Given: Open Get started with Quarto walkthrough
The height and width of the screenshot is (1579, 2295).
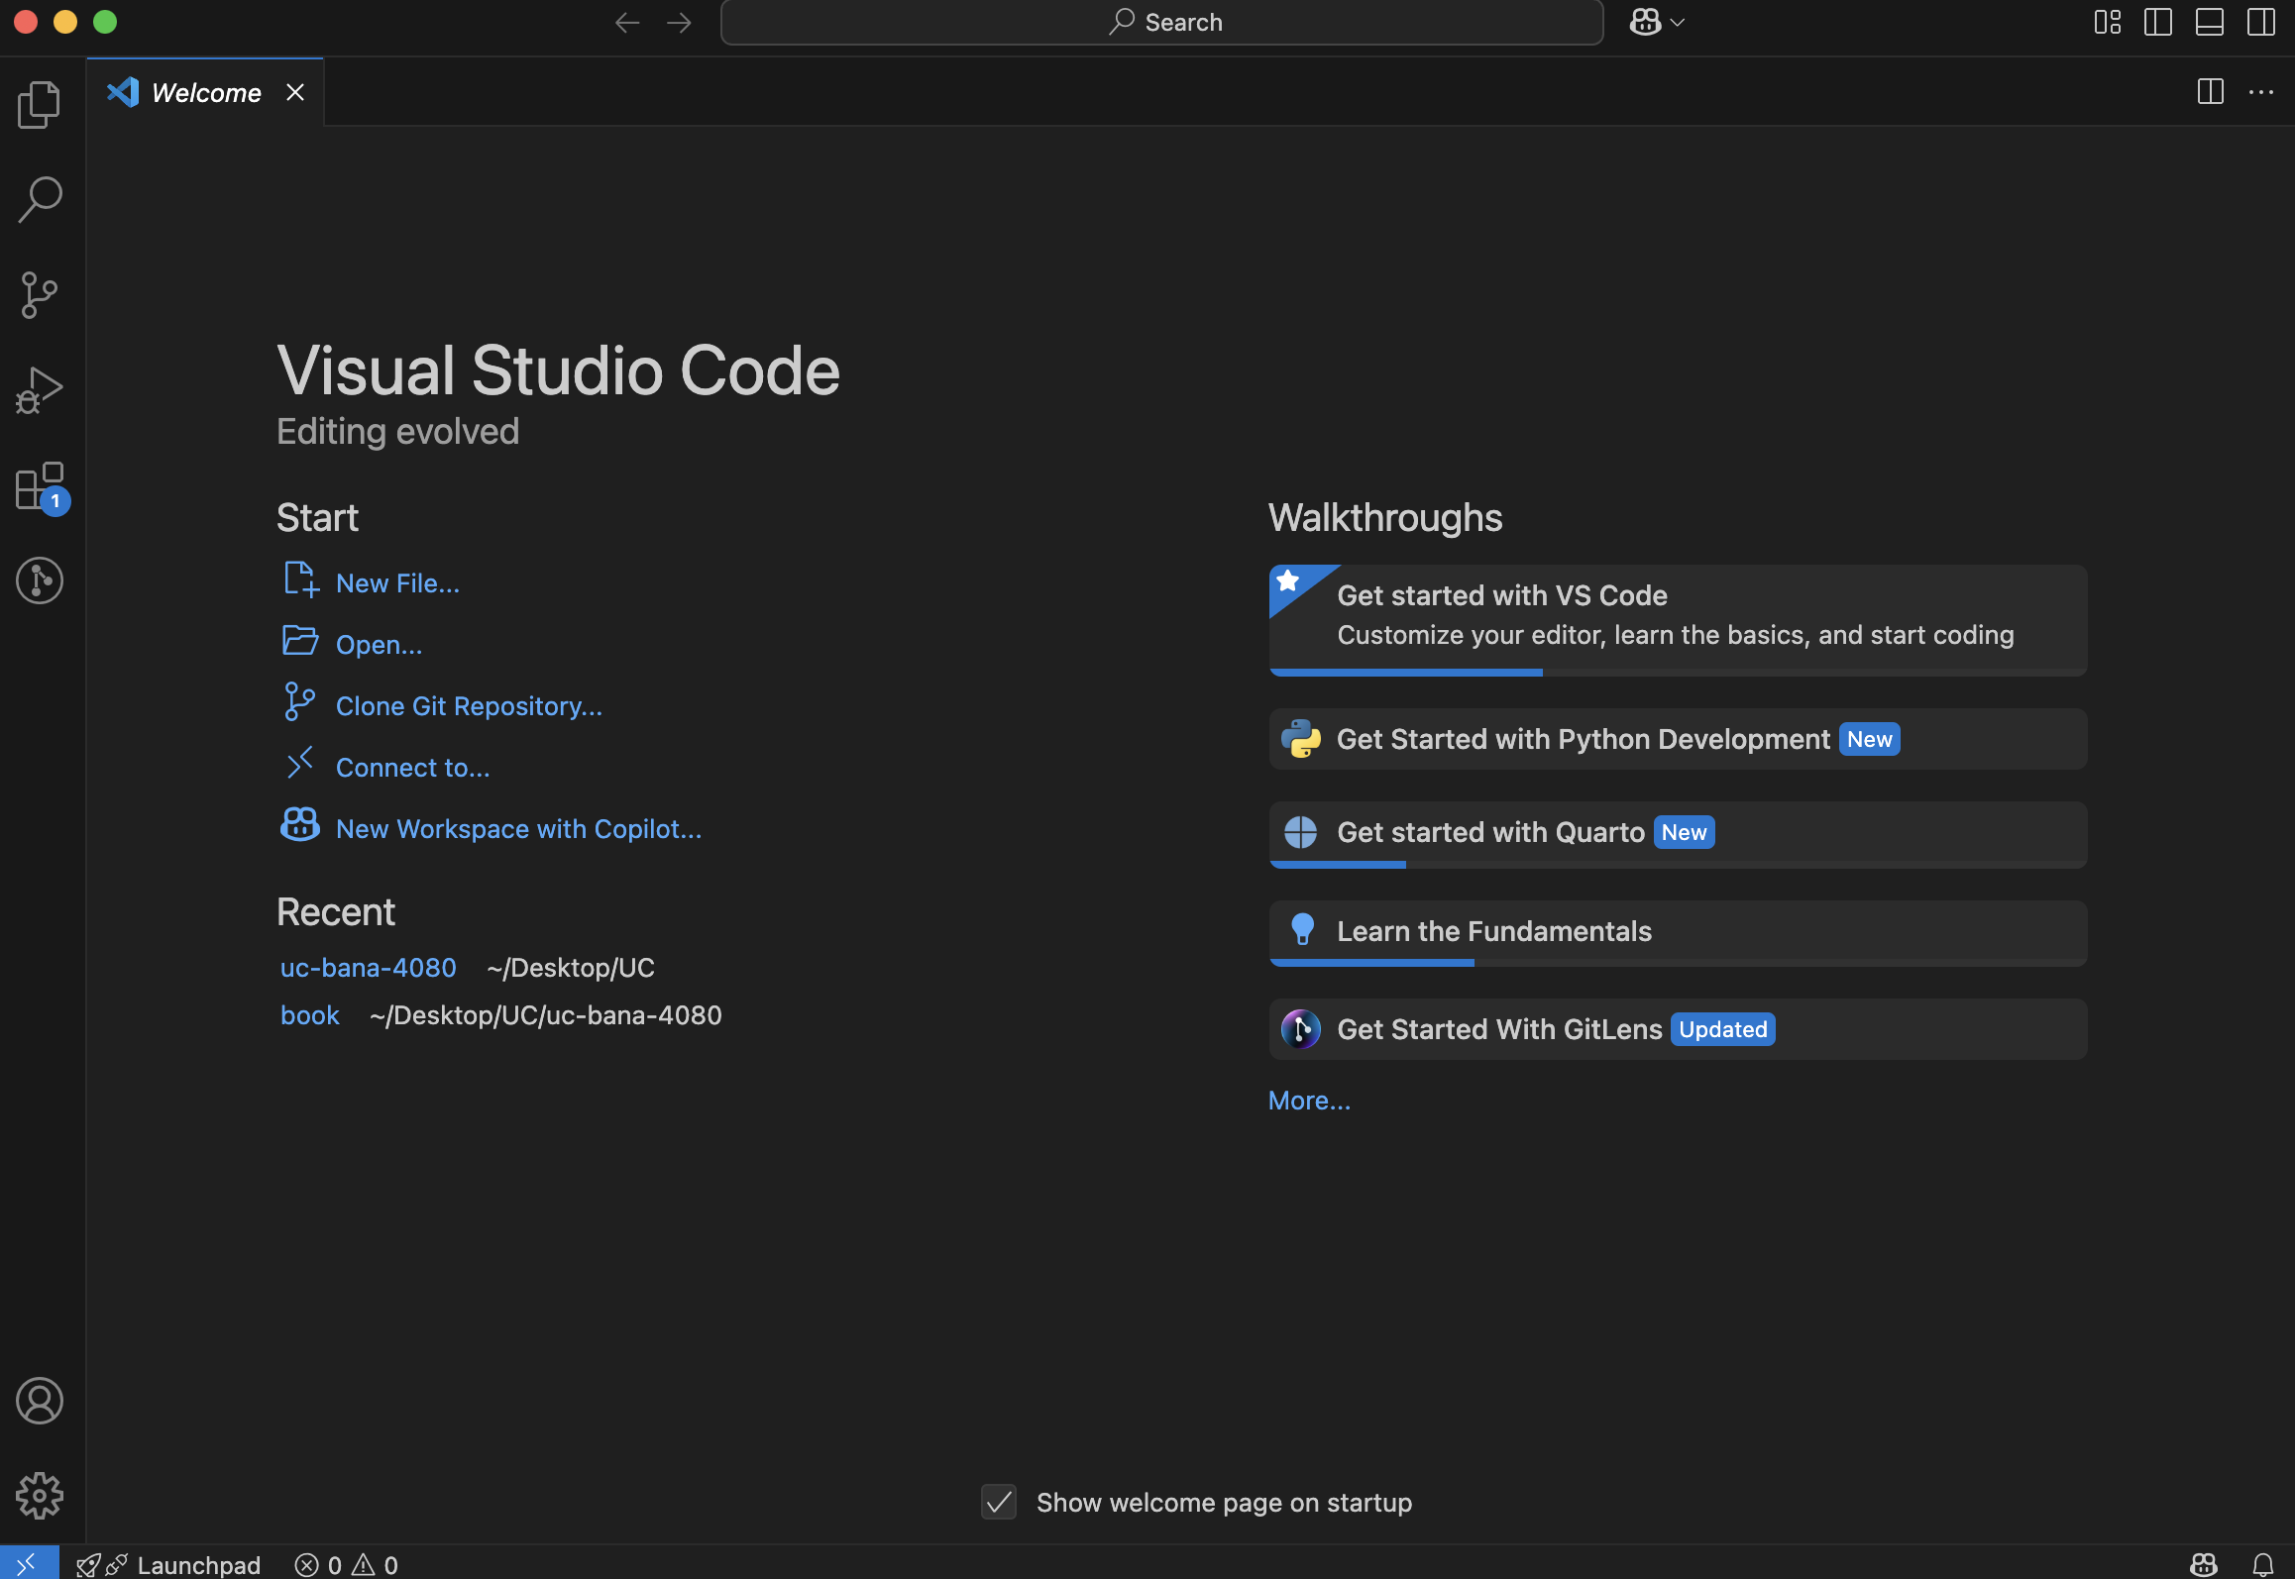Looking at the screenshot, I should 1678,834.
